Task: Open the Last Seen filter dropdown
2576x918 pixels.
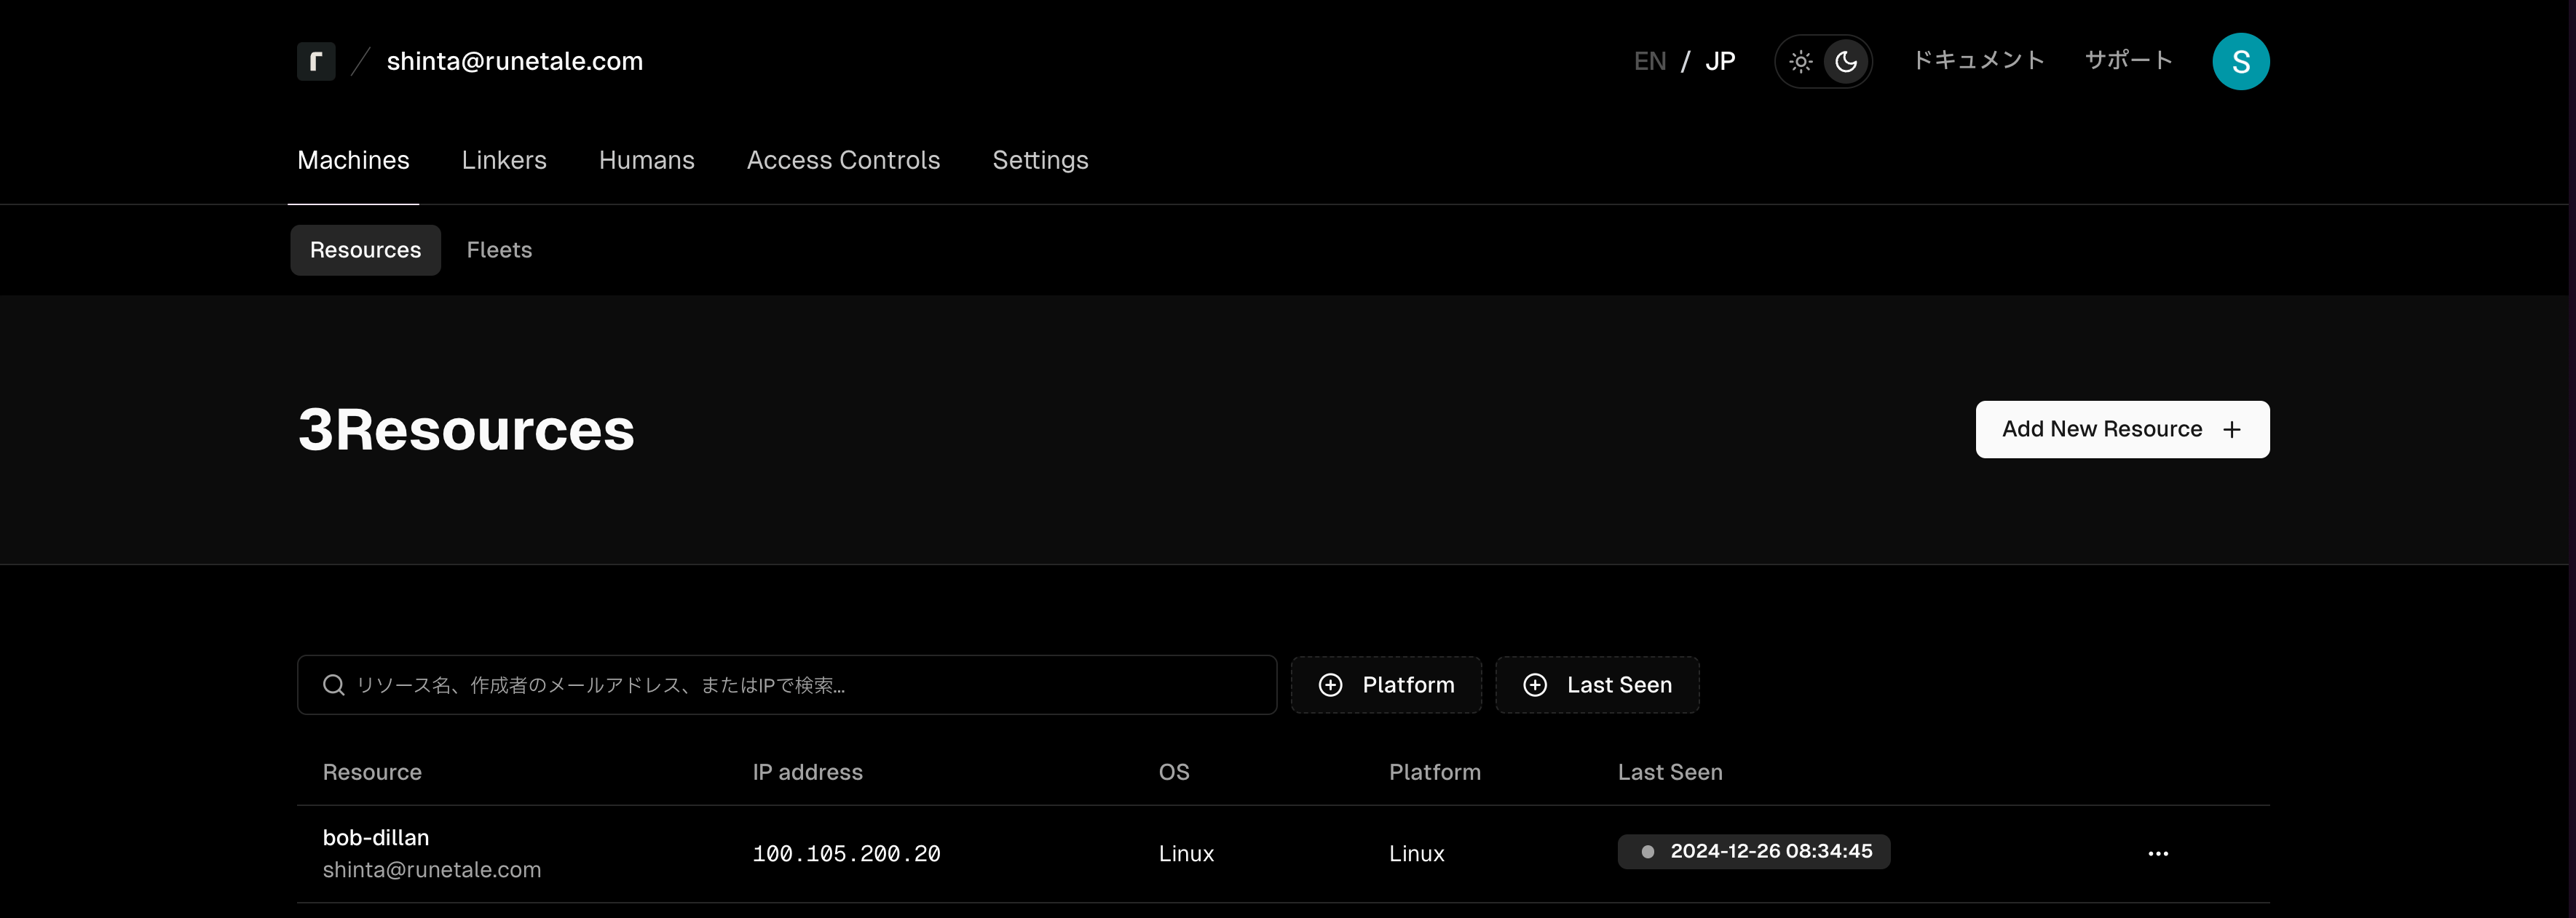Action: click(x=1597, y=685)
